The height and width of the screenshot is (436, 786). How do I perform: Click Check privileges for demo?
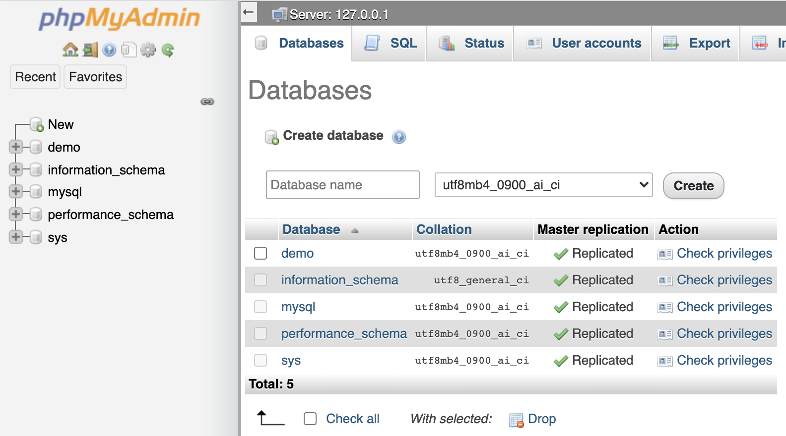pyautogui.click(x=724, y=254)
